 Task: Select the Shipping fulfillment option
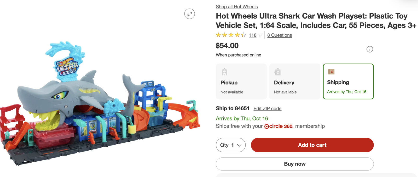click(348, 81)
